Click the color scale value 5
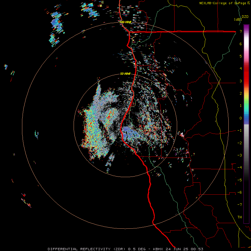 (x=241, y=56)
